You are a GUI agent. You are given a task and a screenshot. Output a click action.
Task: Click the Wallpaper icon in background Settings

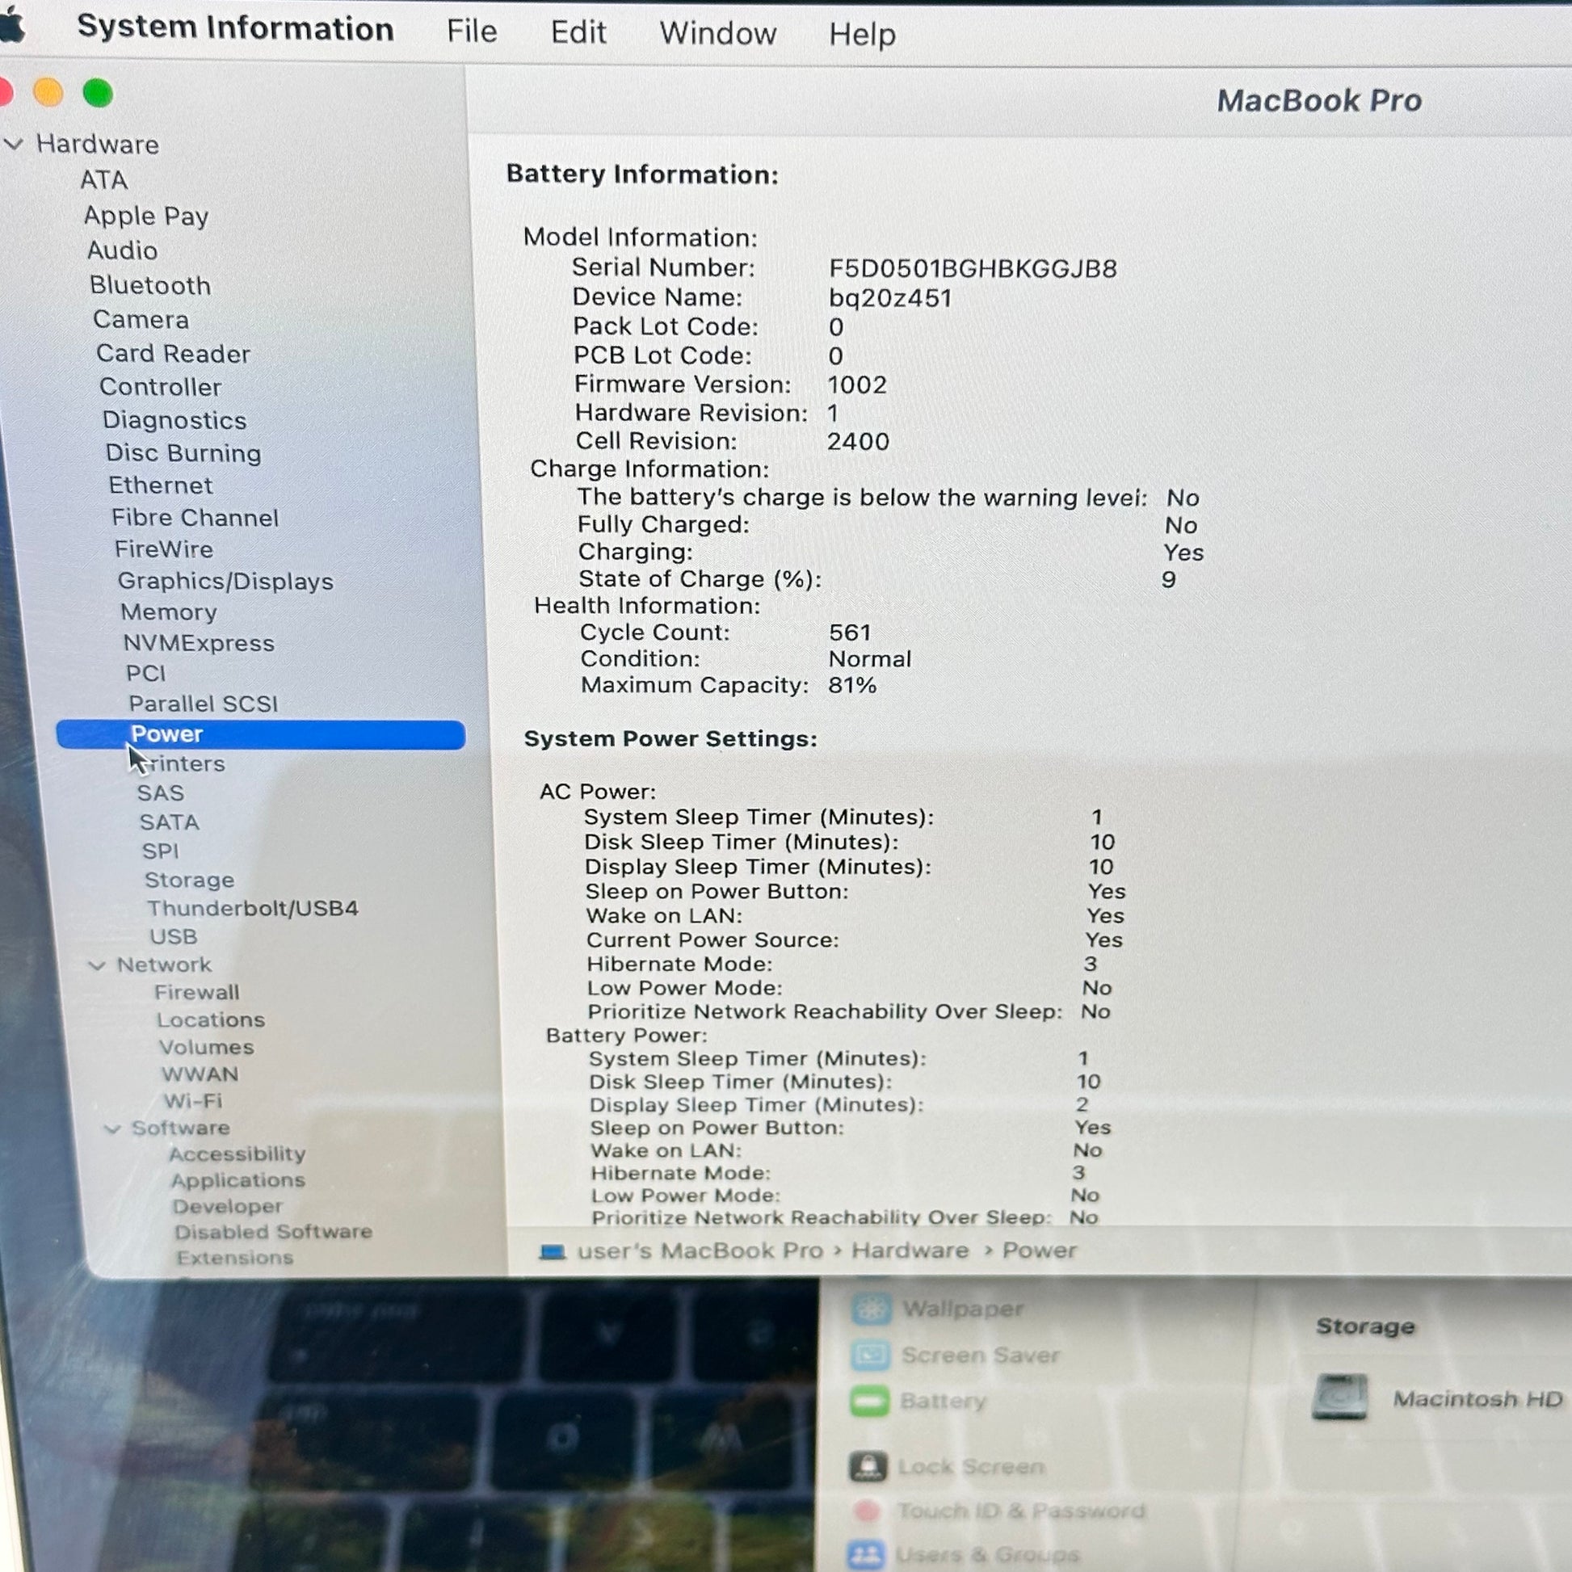pyautogui.click(x=871, y=1309)
